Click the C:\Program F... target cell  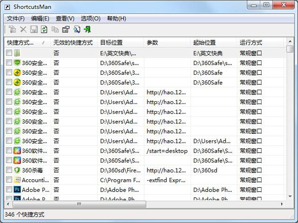(120, 180)
